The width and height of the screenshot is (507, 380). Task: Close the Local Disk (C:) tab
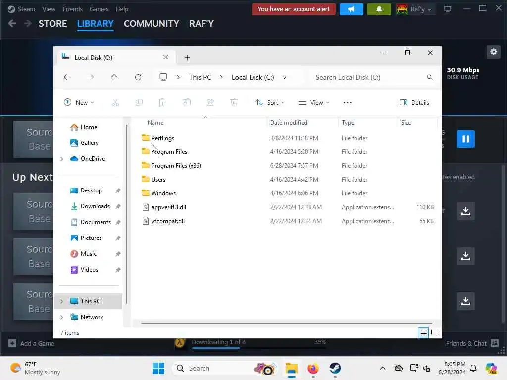(165, 57)
